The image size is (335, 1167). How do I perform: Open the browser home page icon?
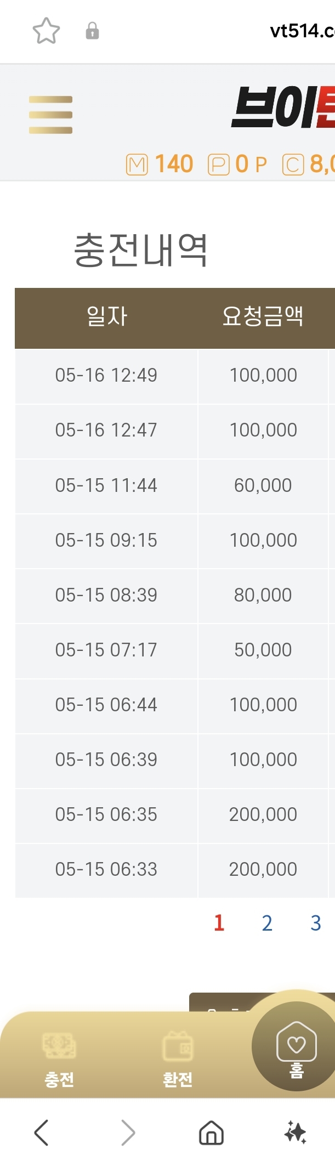point(211,1133)
